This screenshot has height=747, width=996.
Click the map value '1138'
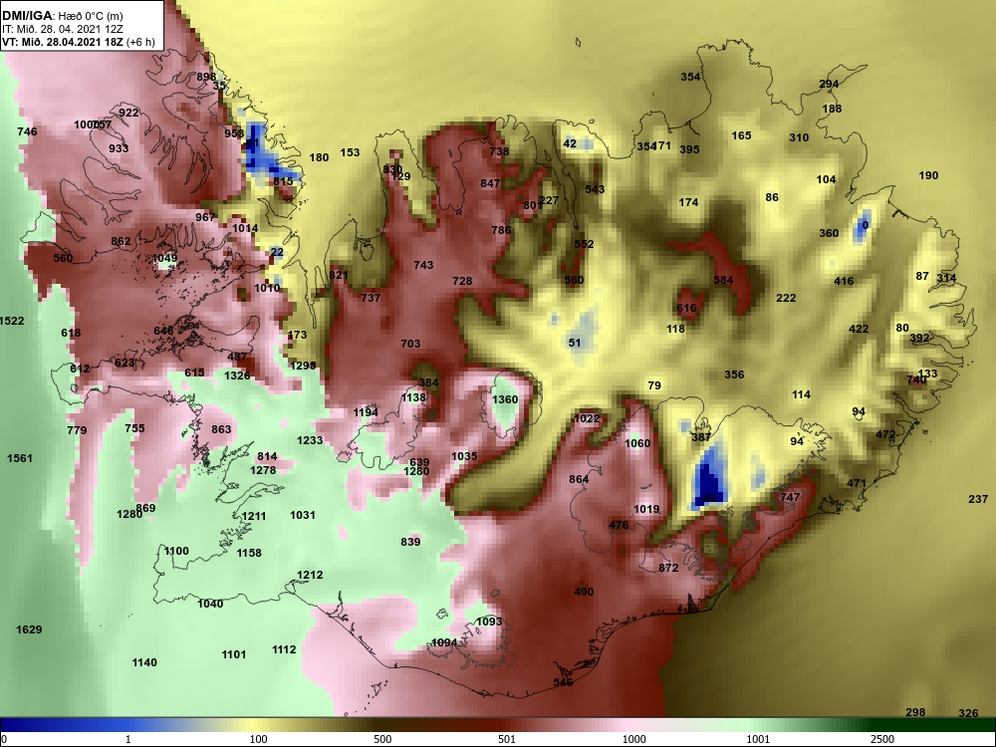pyautogui.click(x=413, y=397)
